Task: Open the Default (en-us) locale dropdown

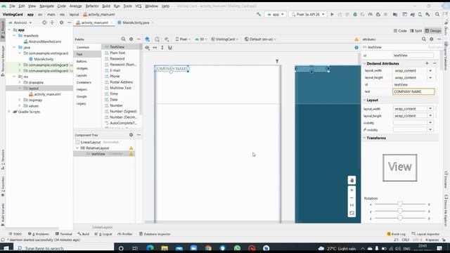Action: pos(260,39)
